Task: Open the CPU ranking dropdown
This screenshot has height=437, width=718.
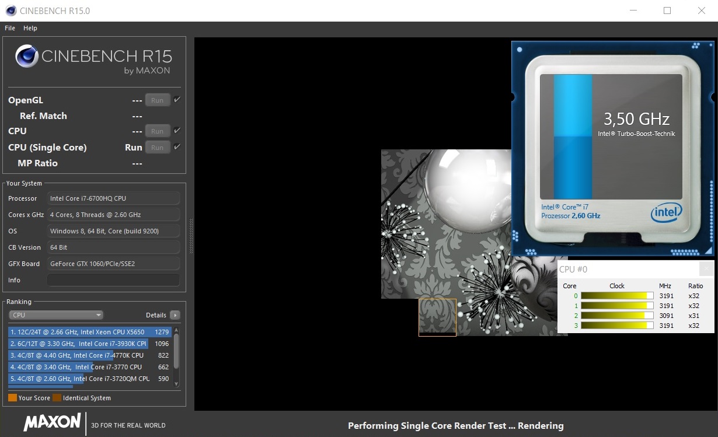Action: tap(56, 315)
